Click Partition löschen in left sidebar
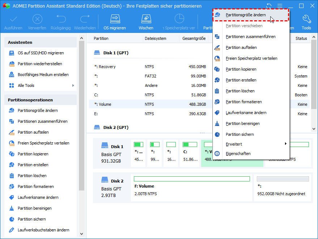Viewport: 318px width, 239px height. [32, 176]
